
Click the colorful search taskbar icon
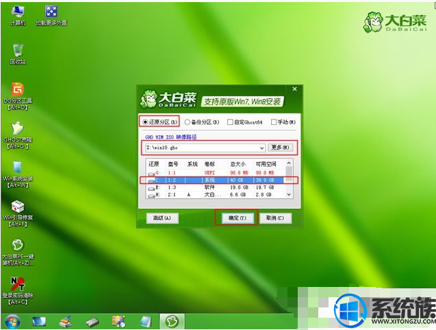click(118, 322)
